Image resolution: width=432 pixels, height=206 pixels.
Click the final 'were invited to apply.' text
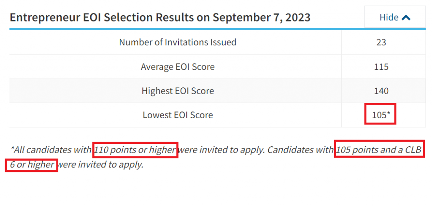point(101,165)
